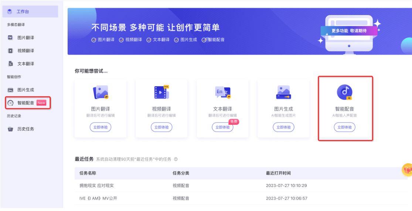Click the help question icon next to 最近任务
Screen dimensions: 412x211
[176, 159]
